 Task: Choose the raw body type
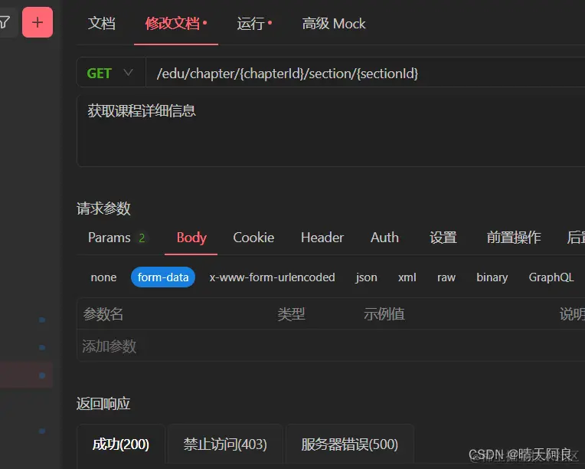(446, 277)
